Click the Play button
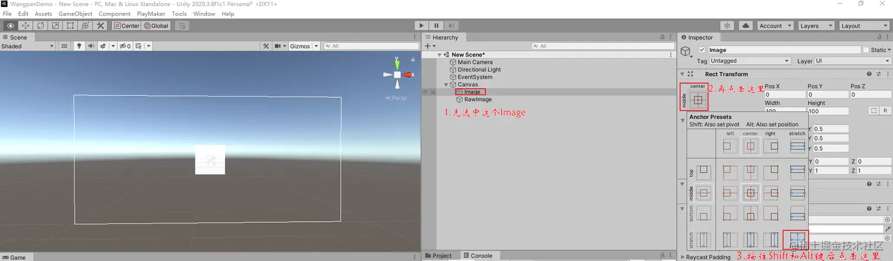Screen dimensions: 893x261 coord(421,25)
